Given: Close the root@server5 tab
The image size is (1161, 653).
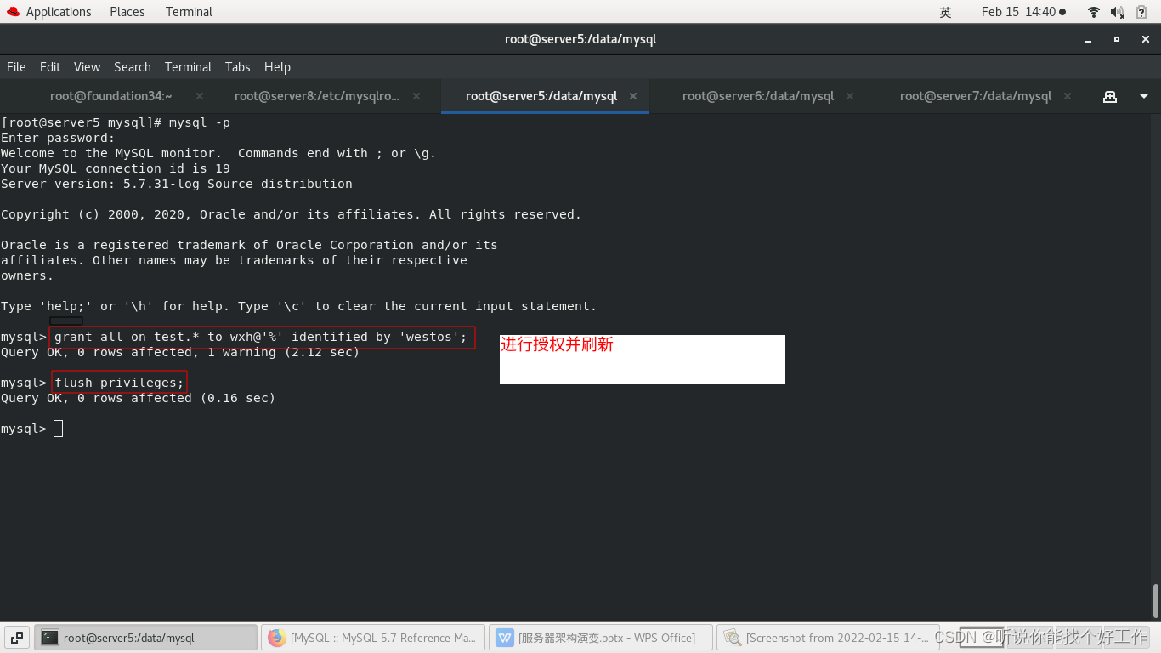Looking at the screenshot, I should 633,96.
